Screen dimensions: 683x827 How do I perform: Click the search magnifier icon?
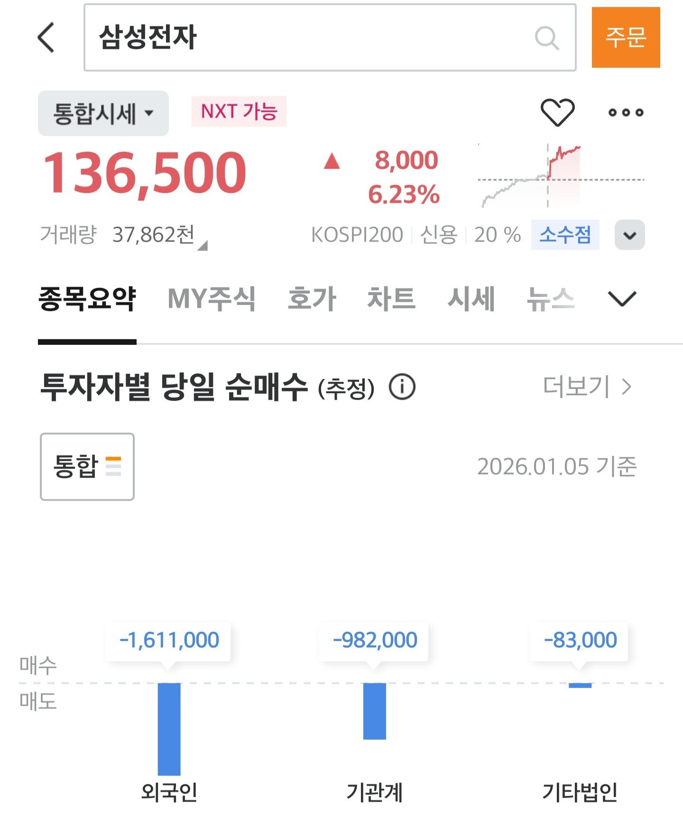click(x=547, y=38)
